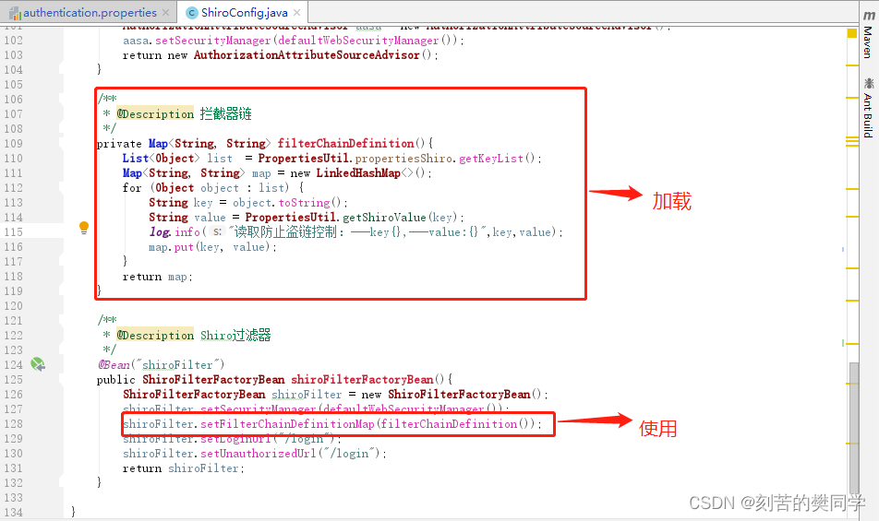Click the filterChainDefinition method name on line 109
This screenshot has height=521, width=879.
click(x=346, y=143)
